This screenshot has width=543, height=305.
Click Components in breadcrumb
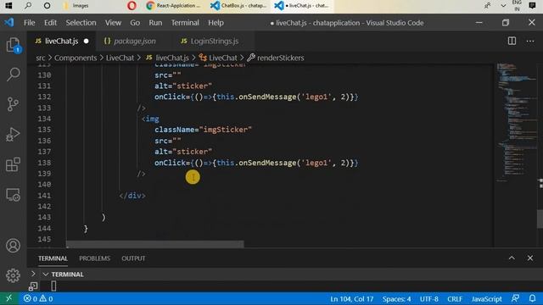coord(76,58)
